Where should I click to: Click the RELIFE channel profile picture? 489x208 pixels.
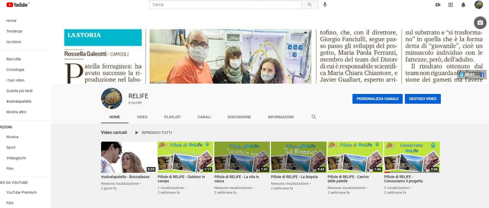coord(112,98)
